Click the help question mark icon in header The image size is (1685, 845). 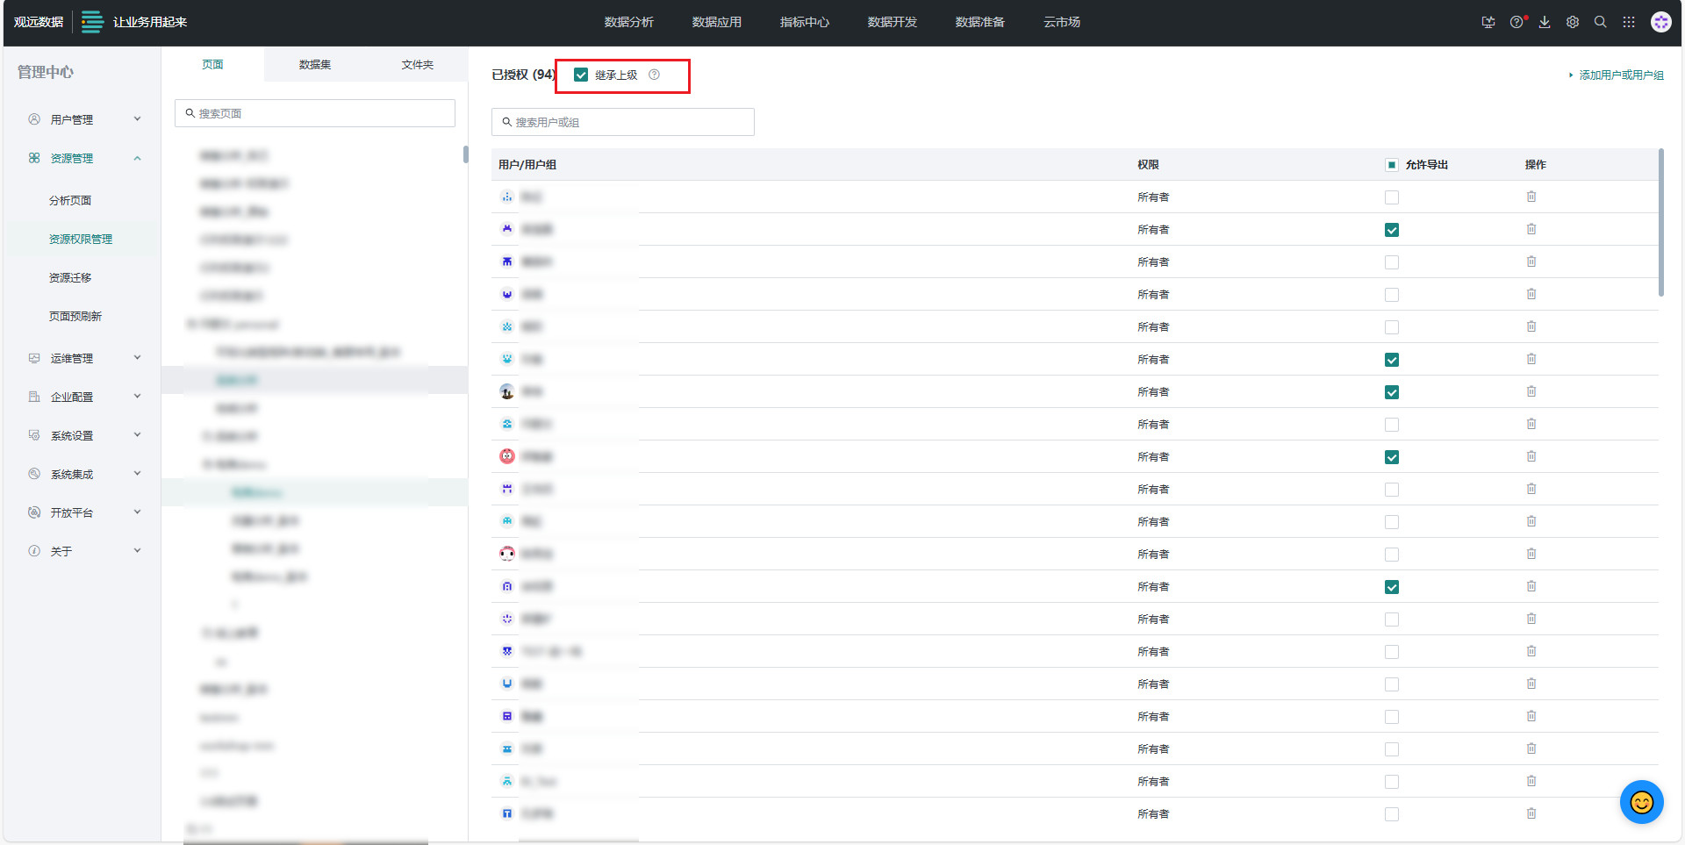(x=1516, y=22)
